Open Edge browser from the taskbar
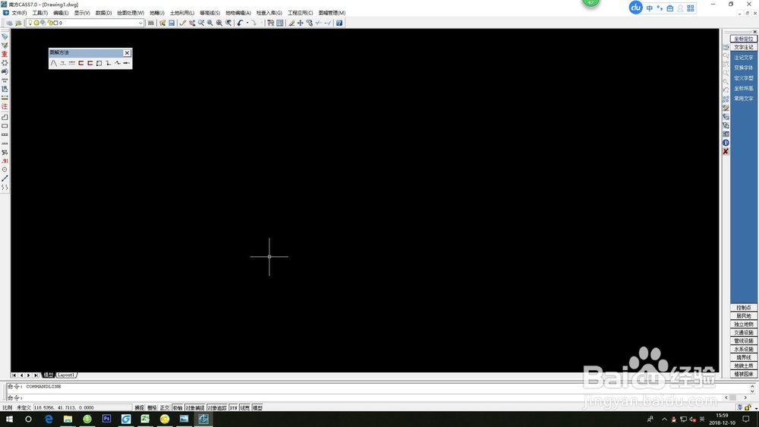Screen dimensions: 759x427 click(x=49, y=419)
